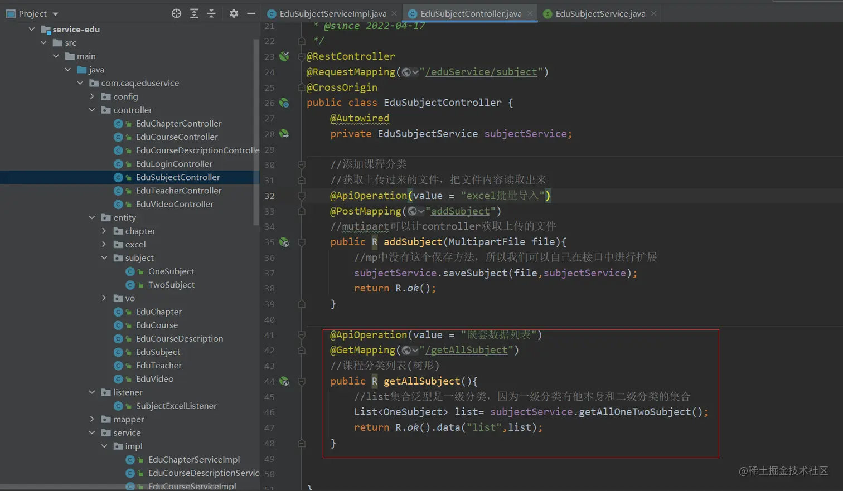
Task: Click Expand All icon in Project toolbar
Action: [194, 13]
